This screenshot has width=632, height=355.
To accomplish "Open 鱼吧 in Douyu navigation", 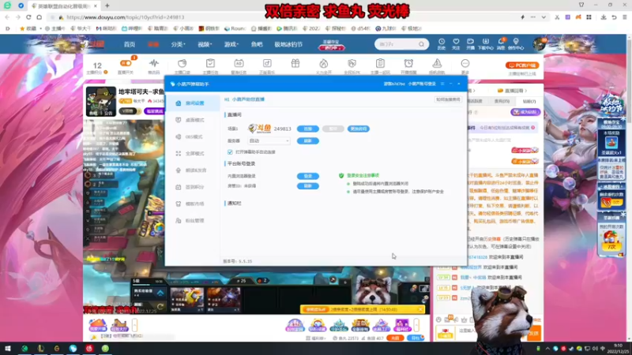I will click(x=257, y=44).
